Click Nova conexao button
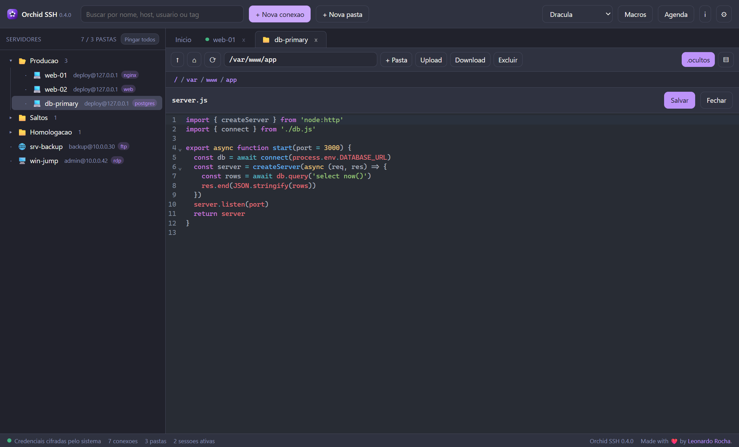The width and height of the screenshot is (739, 447). [x=280, y=14]
